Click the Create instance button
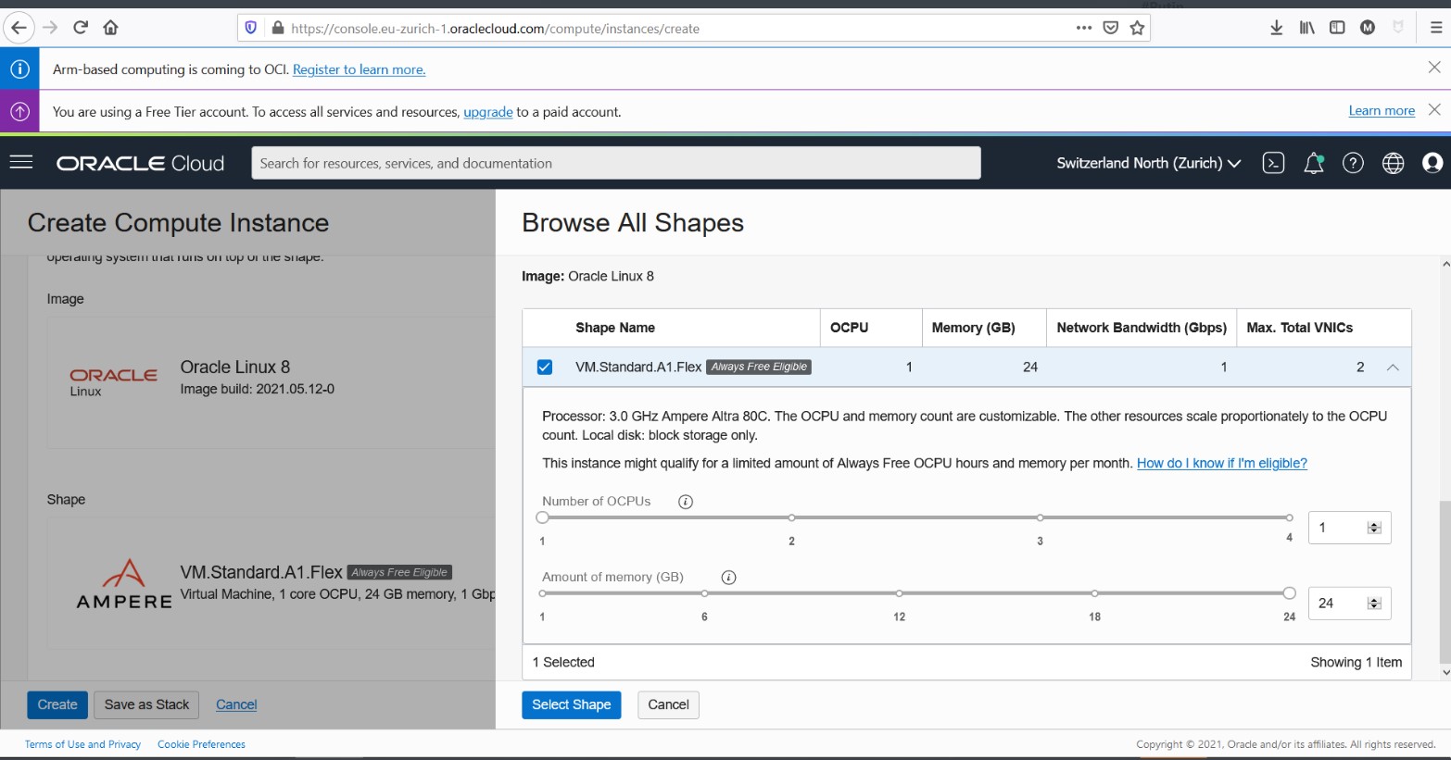The image size is (1451, 760). [x=57, y=704]
